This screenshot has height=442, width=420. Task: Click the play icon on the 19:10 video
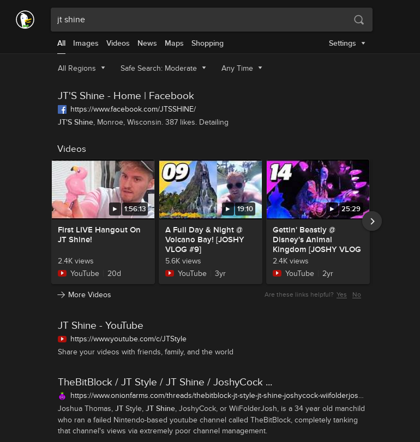[228, 208]
